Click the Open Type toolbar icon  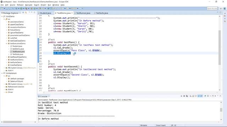click(x=40, y=8)
